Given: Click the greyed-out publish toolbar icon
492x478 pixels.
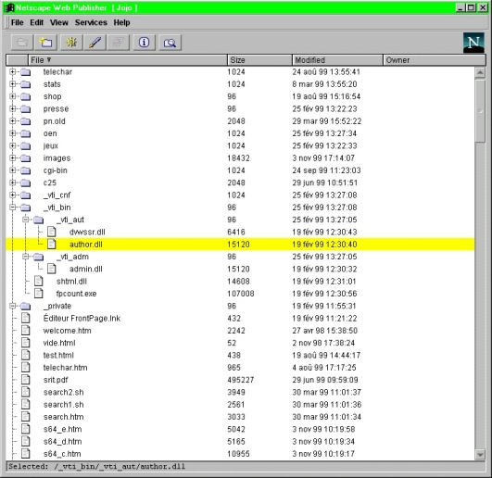Looking at the screenshot, I should (118, 43).
